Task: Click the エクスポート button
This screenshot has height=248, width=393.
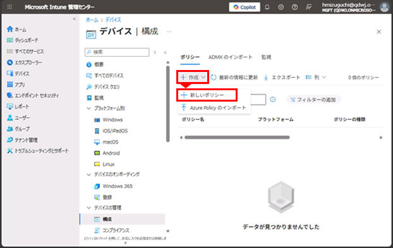Action: [x=281, y=78]
